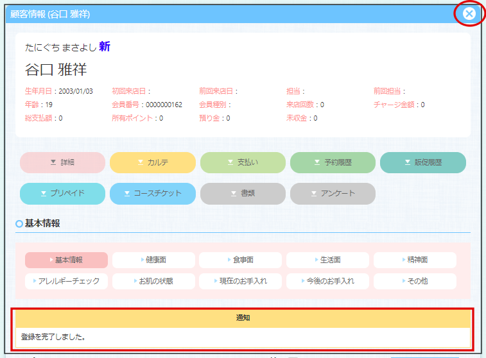Go to the アレルギーチェック tab
486x358 pixels.
click(x=66, y=281)
